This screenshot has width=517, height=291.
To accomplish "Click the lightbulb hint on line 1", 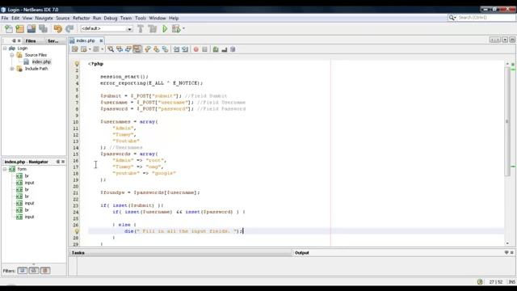I will (77, 64).
